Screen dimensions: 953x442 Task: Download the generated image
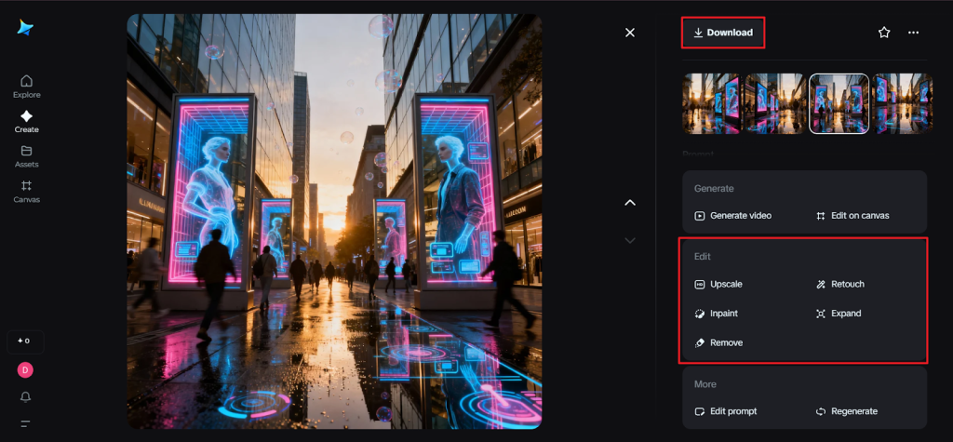pos(723,33)
